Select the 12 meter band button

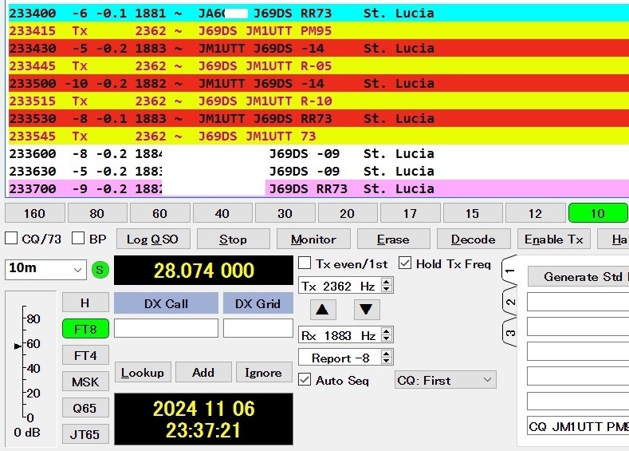(535, 213)
